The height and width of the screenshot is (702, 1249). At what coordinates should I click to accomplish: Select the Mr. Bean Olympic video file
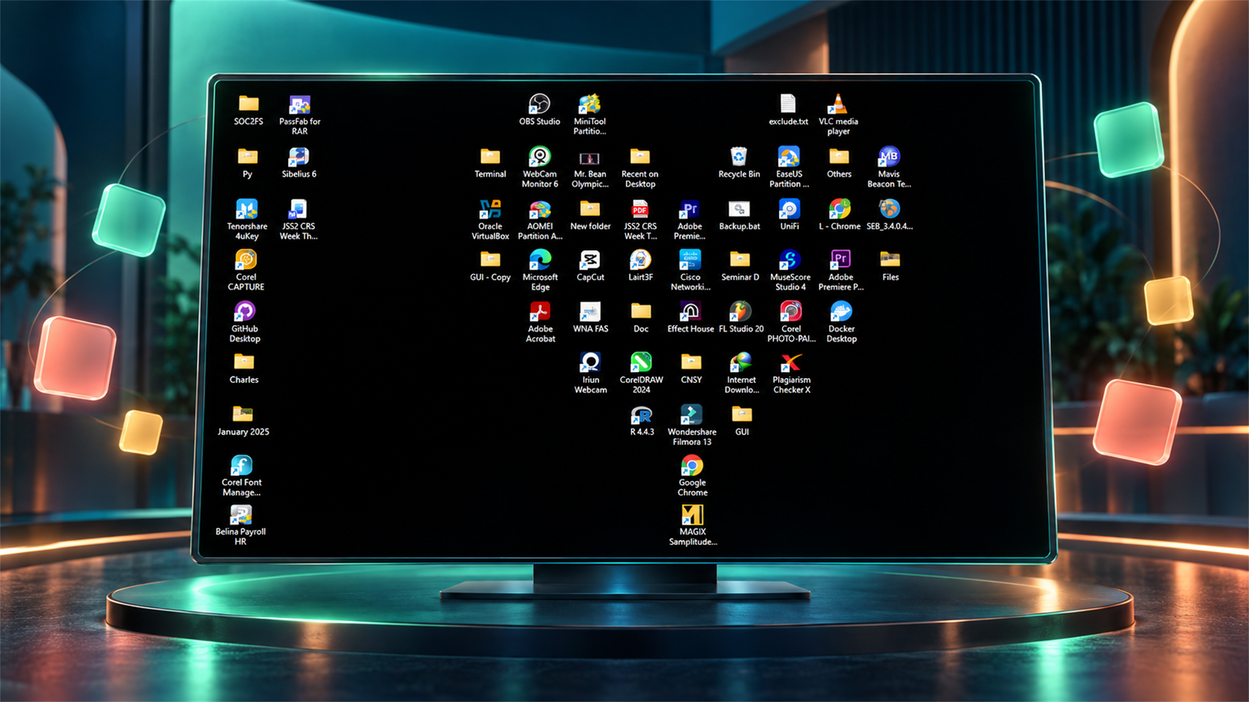pyautogui.click(x=590, y=158)
